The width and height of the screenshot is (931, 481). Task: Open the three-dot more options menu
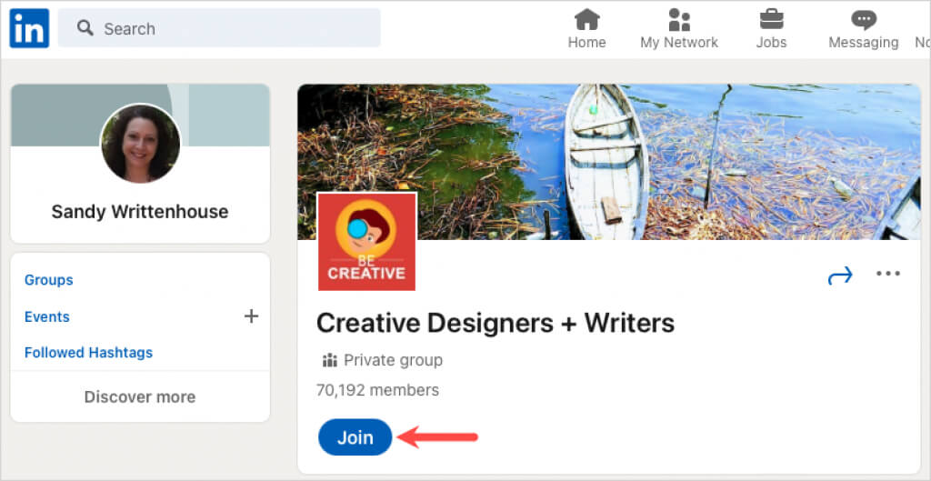(x=888, y=275)
